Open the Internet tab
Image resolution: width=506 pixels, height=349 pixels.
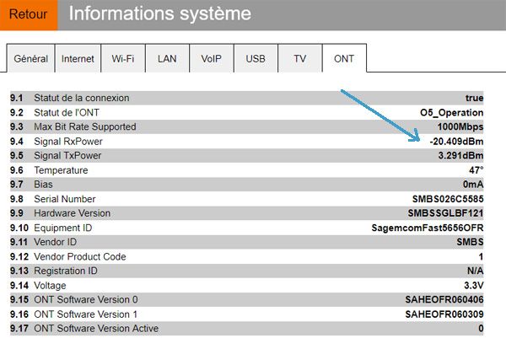coord(78,59)
